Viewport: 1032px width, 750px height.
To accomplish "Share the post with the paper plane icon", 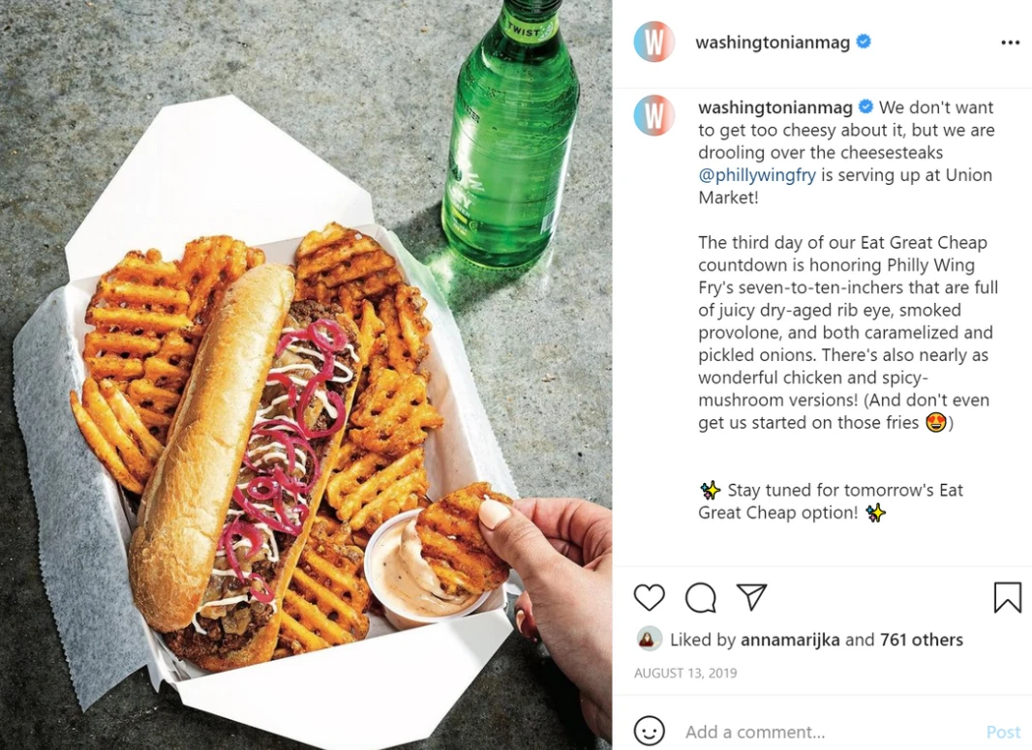I will pos(751,597).
